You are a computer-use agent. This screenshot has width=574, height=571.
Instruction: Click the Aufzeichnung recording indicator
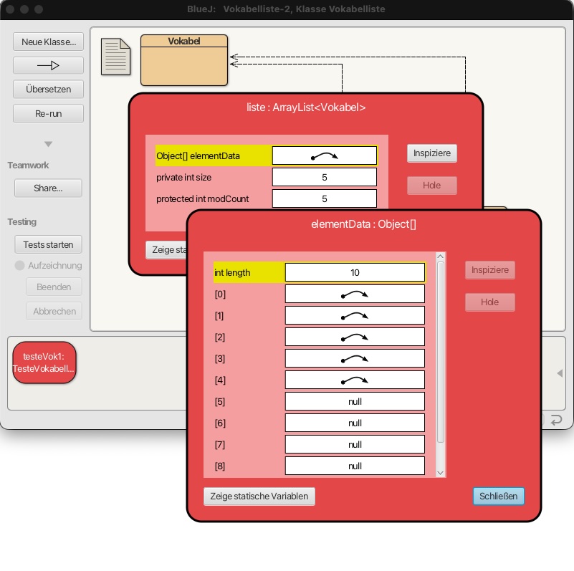pyautogui.click(x=19, y=265)
